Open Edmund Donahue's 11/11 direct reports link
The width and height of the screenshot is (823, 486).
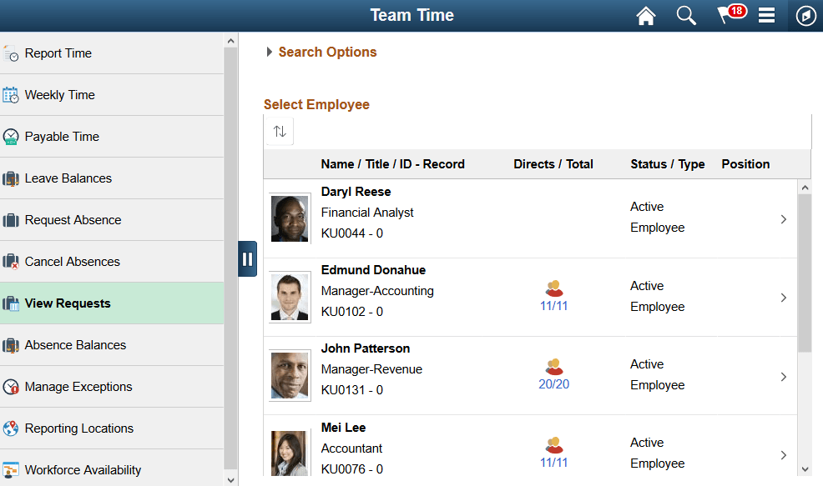(x=553, y=306)
